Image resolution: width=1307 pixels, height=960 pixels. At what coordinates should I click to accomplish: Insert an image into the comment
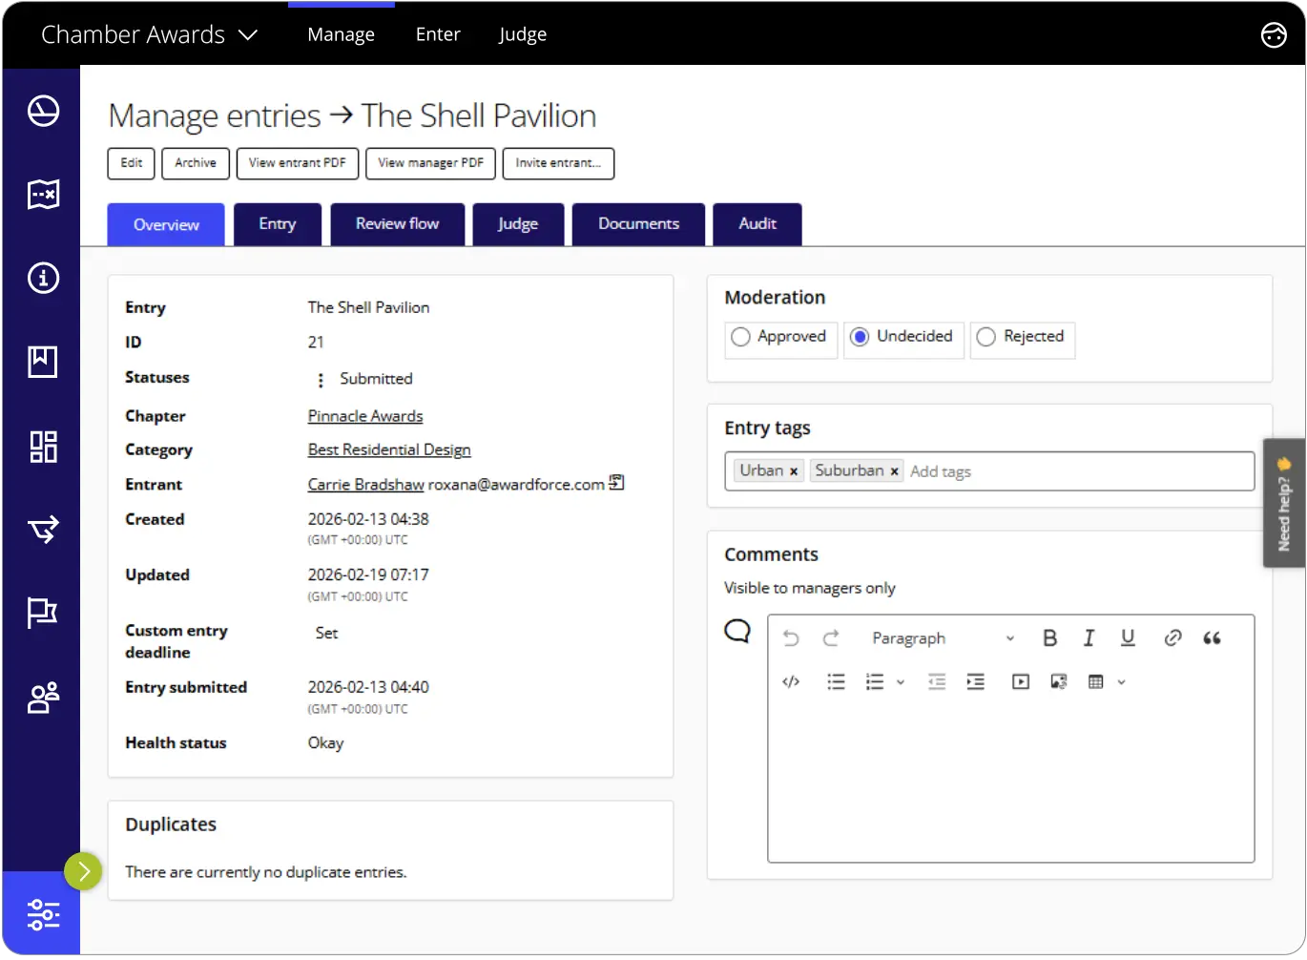click(1059, 681)
